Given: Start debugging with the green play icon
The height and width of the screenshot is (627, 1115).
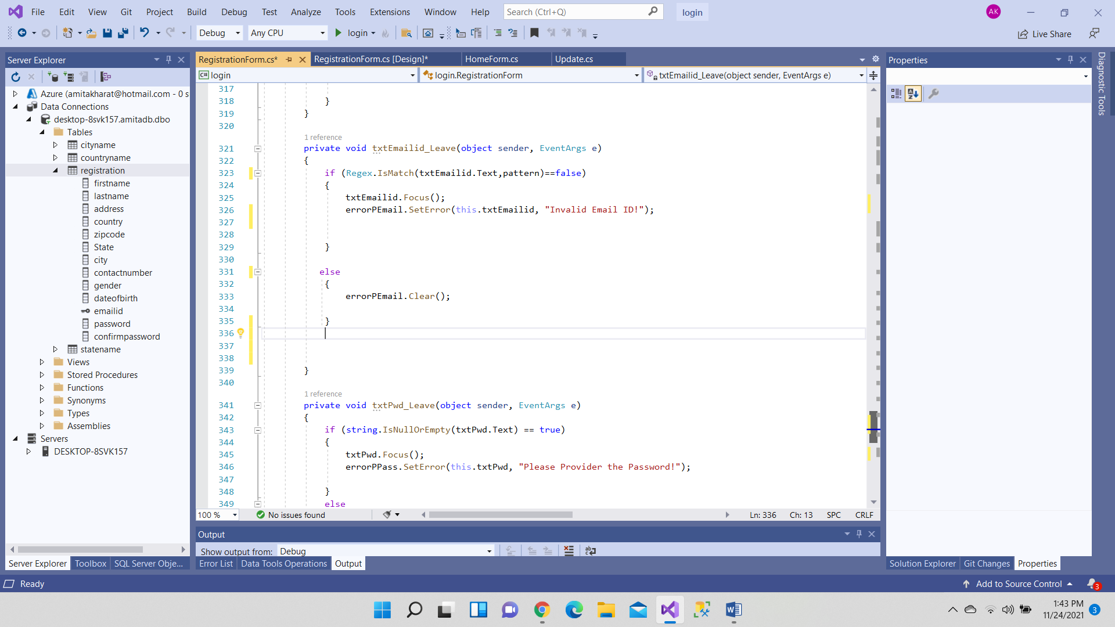Looking at the screenshot, I should pos(339,33).
